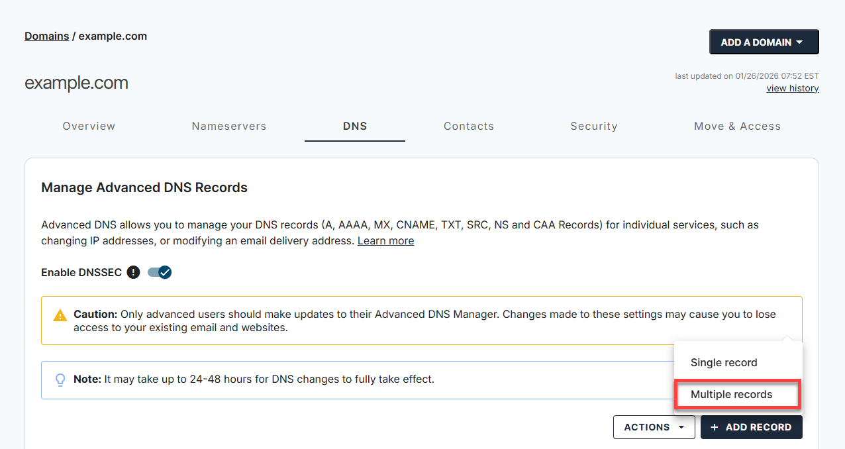Click the plus icon on Add Record
This screenshot has width=845, height=449.
(714, 427)
